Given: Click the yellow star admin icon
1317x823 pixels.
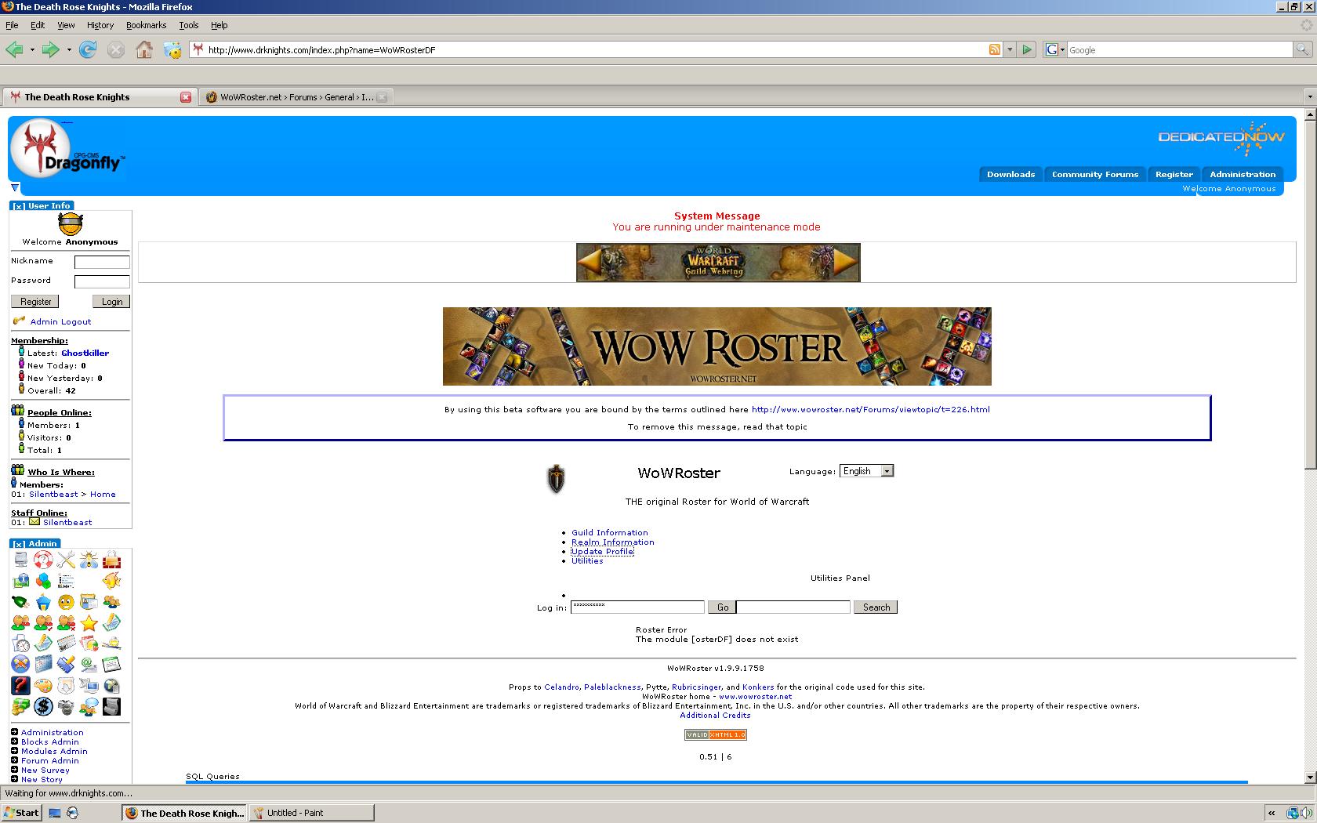Looking at the screenshot, I should (89, 623).
